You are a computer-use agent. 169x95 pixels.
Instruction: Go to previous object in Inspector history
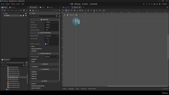click(55, 11)
